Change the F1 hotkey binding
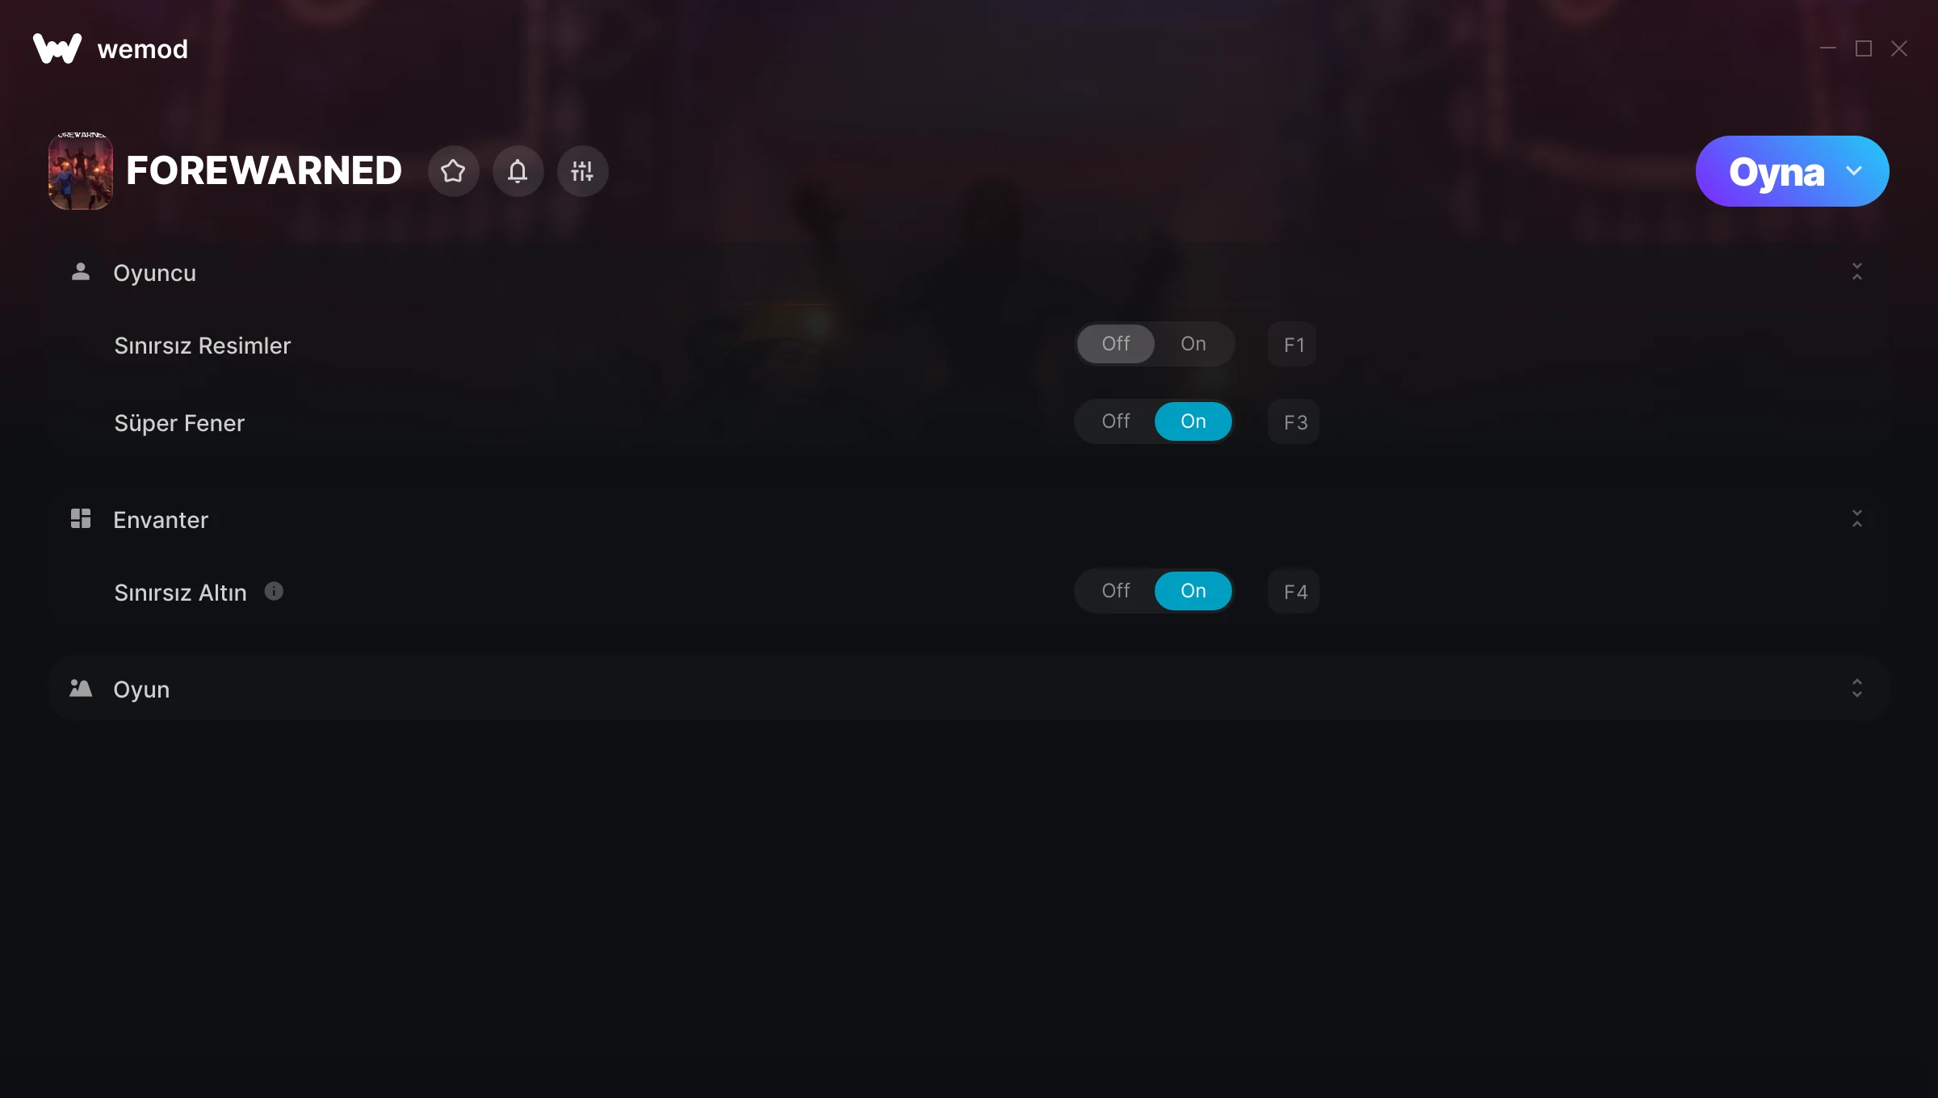Viewport: 1938px width, 1098px height. point(1293,345)
